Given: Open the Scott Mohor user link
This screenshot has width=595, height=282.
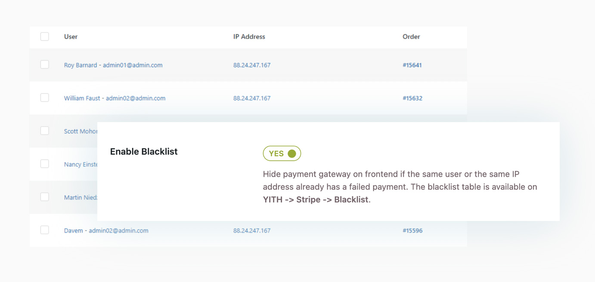Looking at the screenshot, I should tap(81, 132).
